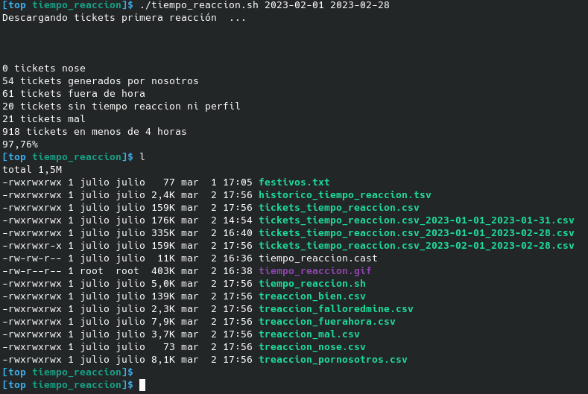
Task: Click the treaccion_pornosotros.csv filename
Action: 332,360
